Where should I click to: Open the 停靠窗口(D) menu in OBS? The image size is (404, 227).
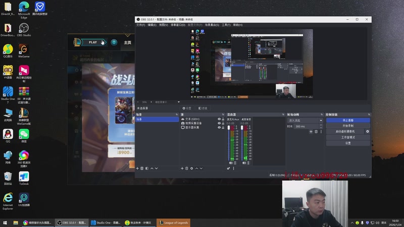(x=178, y=25)
